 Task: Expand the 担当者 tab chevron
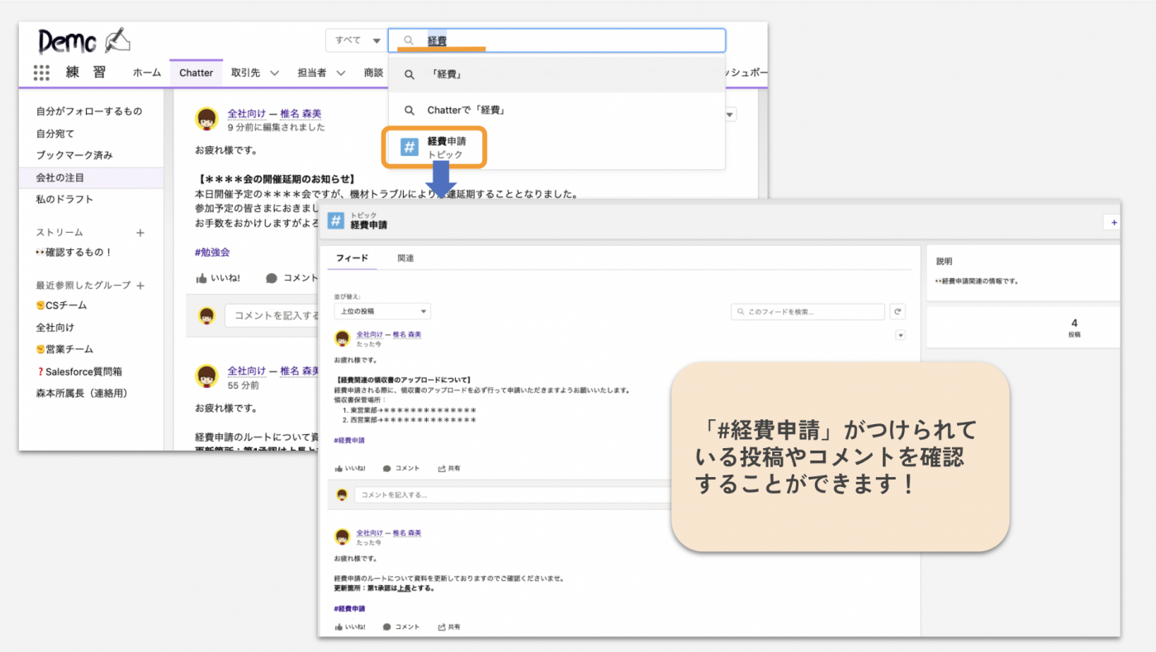pyautogui.click(x=341, y=73)
